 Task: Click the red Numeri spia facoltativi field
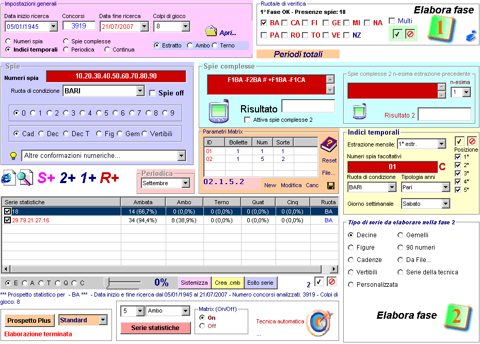pos(392,167)
